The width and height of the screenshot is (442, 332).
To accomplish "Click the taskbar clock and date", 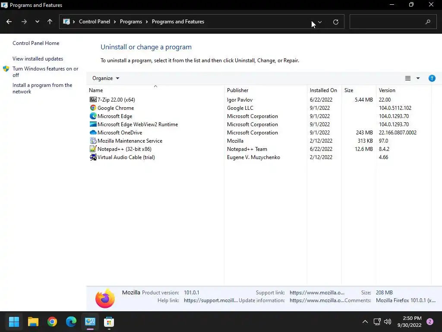I will click(409, 322).
